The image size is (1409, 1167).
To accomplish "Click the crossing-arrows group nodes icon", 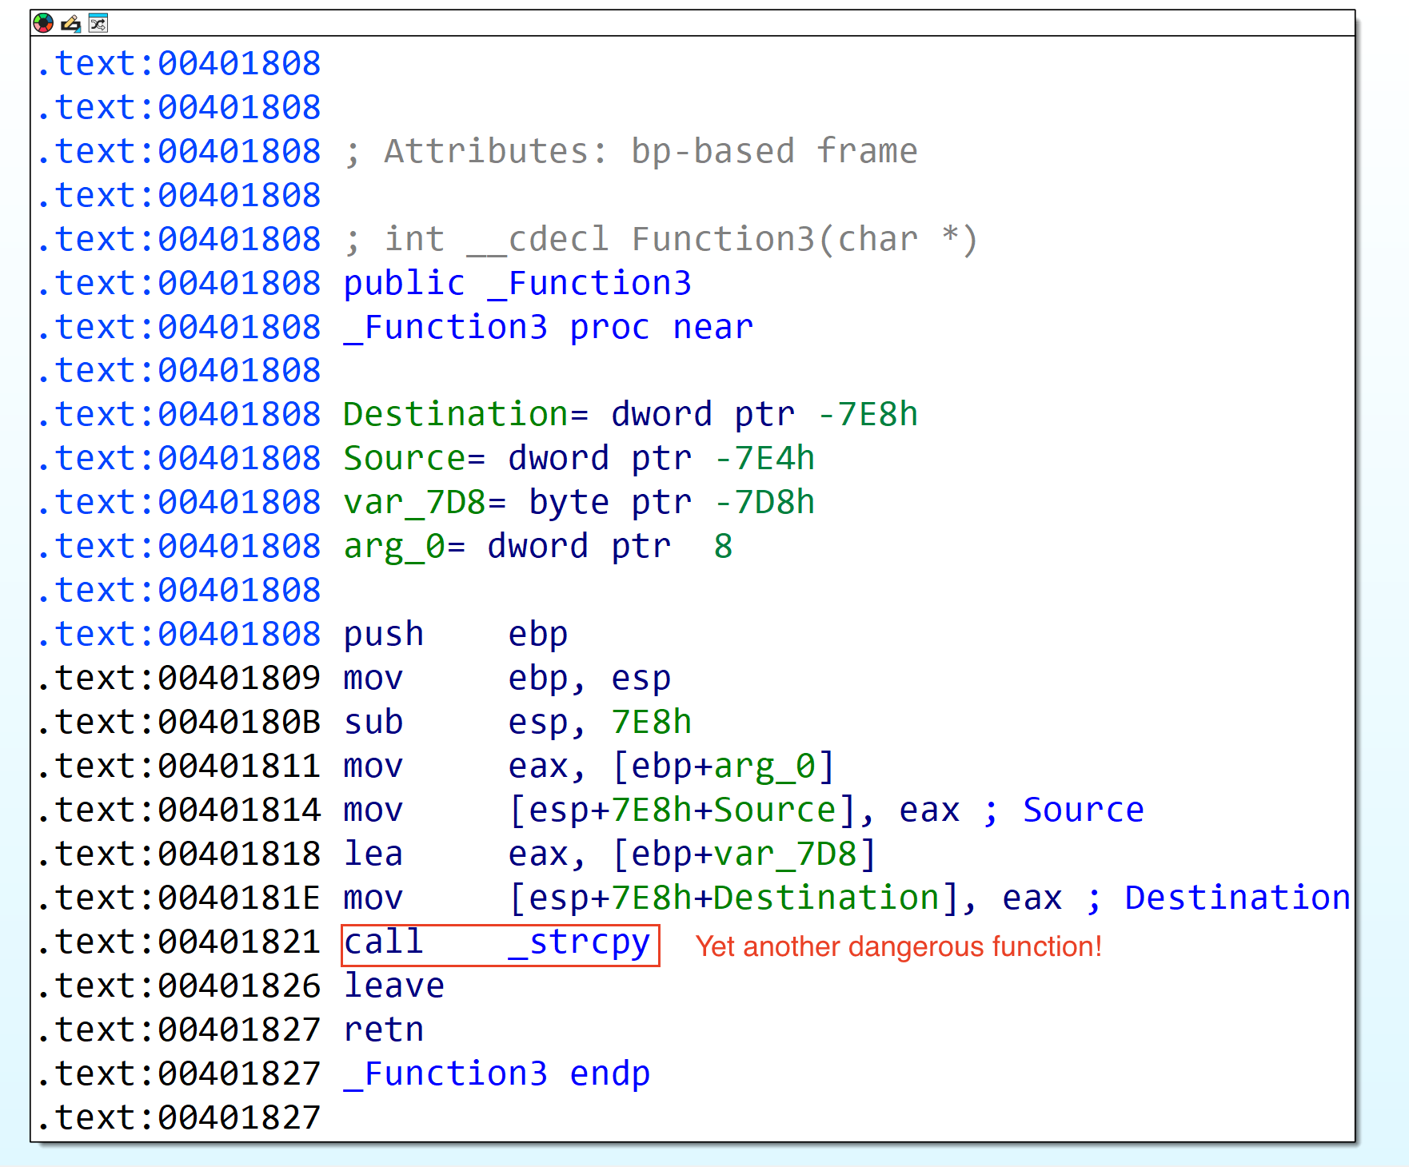I will 98,24.
